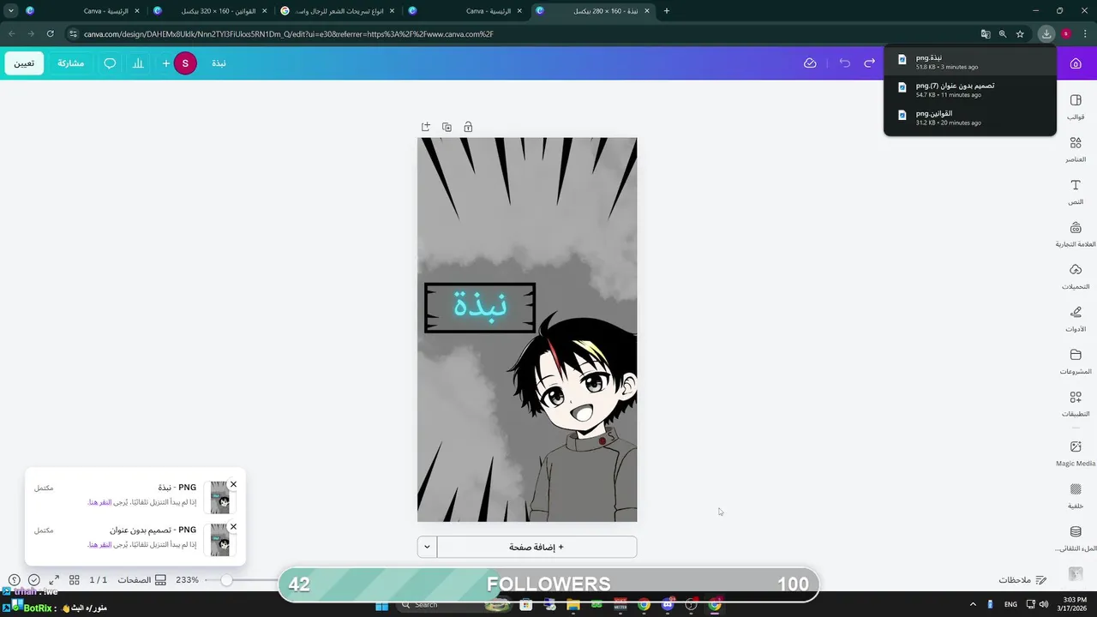The height and width of the screenshot is (617, 1097).
Task: Open the Elements (العناصر) sidebar panel
Action: tap(1076, 149)
